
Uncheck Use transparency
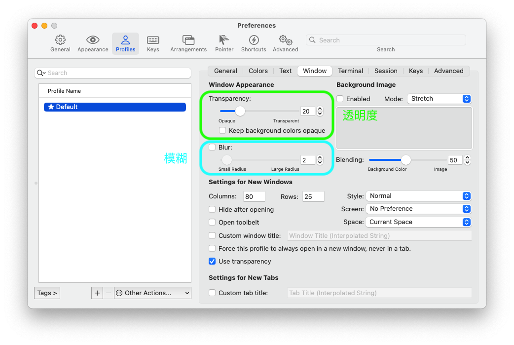212,262
